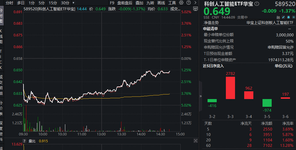296x150 pixels.
Task: Toggle 盘前盘后 session display
Action: pos(125,3)
